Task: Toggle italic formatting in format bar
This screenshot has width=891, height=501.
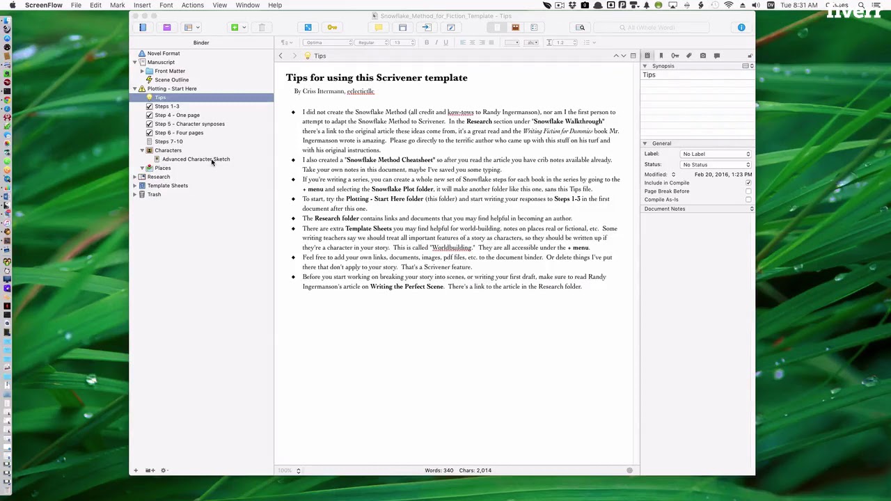Action: pos(436,42)
